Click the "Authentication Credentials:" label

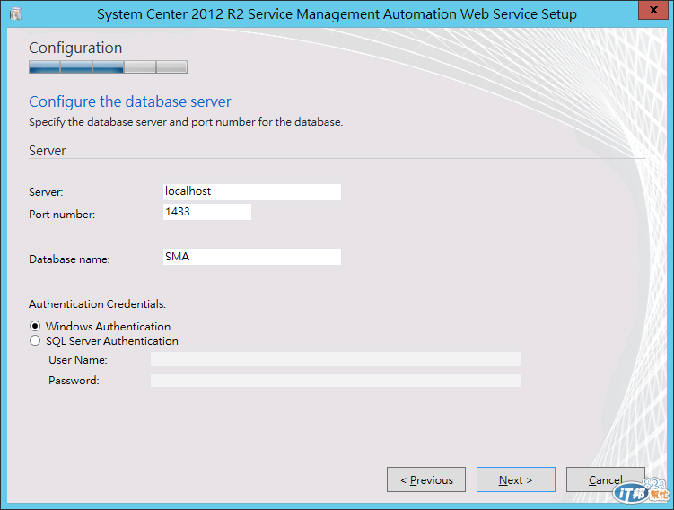pos(97,304)
